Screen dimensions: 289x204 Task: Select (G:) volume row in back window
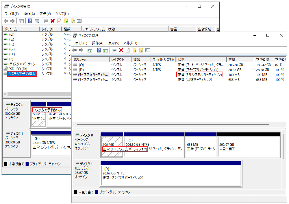(x=37, y=49)
